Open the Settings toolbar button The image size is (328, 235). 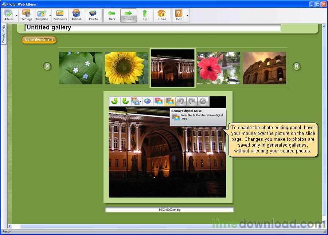[x=27, y=15]
